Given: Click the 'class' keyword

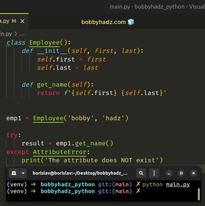Looking at the screenshot, I should 16,43.
